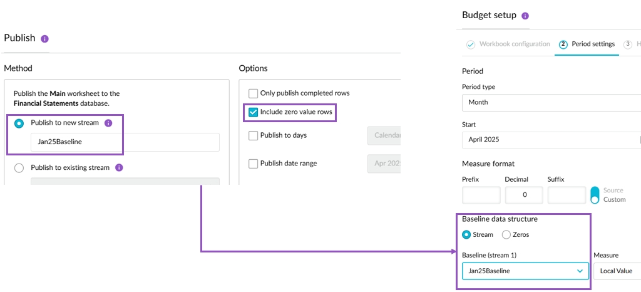Uncheck Include zero value rows
The height and width of the screenshot is (292, 641).
coord(254,113)
